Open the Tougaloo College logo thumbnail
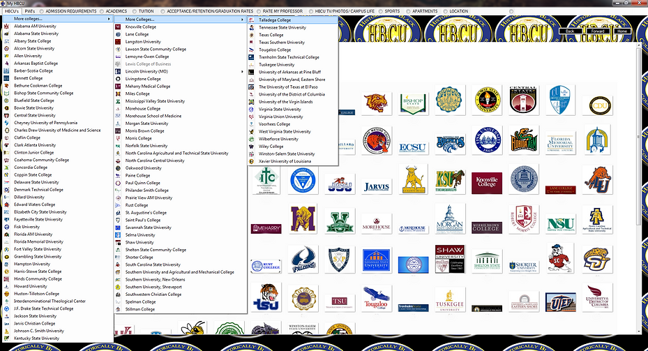 376,299
